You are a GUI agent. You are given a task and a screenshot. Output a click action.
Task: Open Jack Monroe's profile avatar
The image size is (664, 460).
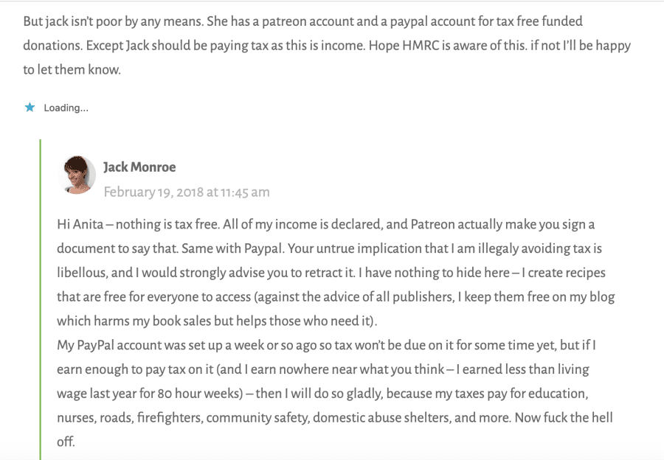tap(77, 175)
